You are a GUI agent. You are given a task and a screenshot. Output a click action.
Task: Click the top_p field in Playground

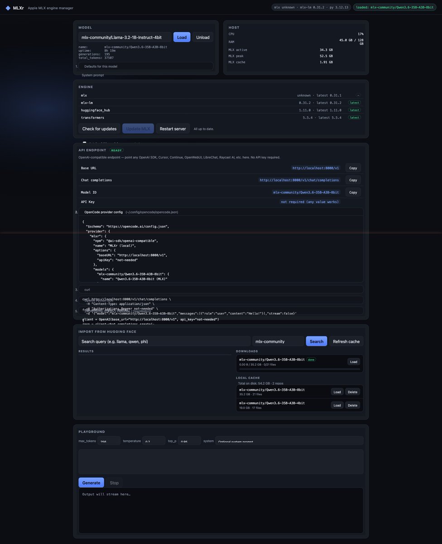189,441
